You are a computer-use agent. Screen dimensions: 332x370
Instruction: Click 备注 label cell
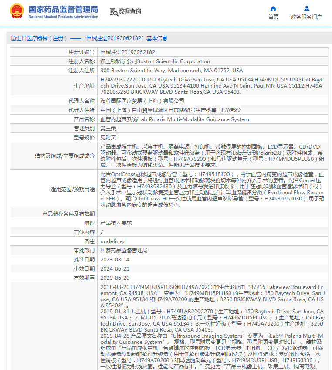pyautogui.click(x=54, y=241)
